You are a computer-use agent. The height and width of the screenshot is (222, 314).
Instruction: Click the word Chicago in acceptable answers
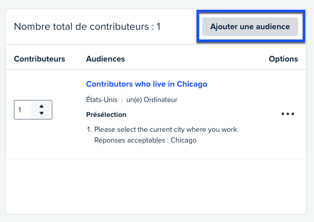tap(183, 140)
